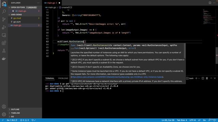Click Ln 63, Col 29 cursor position
The width and height of the screenshot is (218, 122).
168,120
